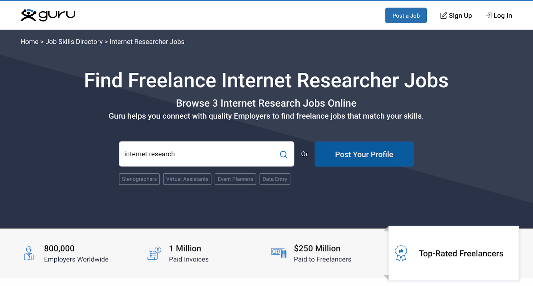Click the Log In arrow icon
533x286 pixels.
pos(489,15)
